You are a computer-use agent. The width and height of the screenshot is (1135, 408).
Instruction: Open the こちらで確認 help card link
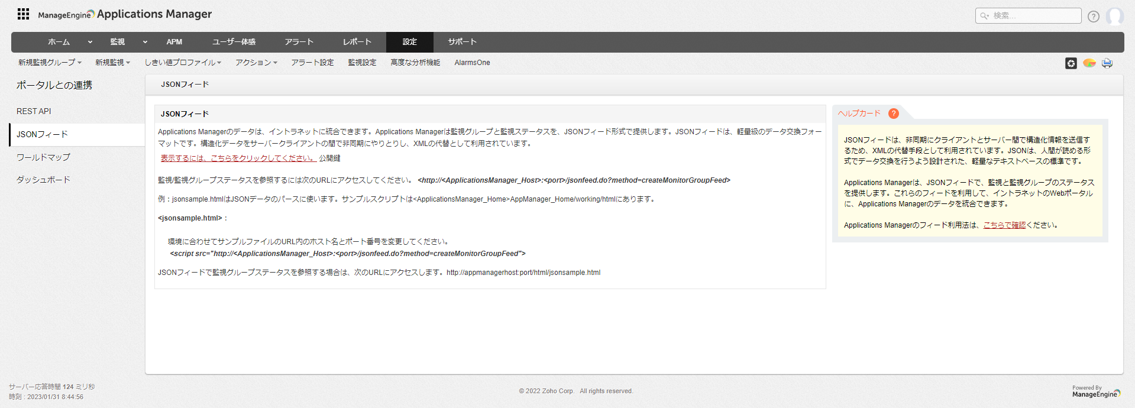pyautogui.click(x=1004, y=225)
